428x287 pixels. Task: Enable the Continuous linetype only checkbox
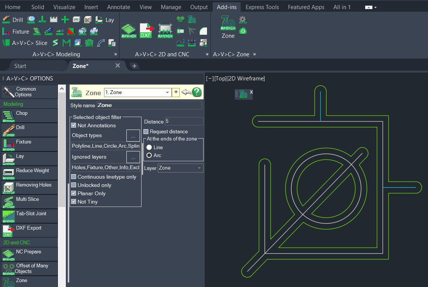coord(74,177)
